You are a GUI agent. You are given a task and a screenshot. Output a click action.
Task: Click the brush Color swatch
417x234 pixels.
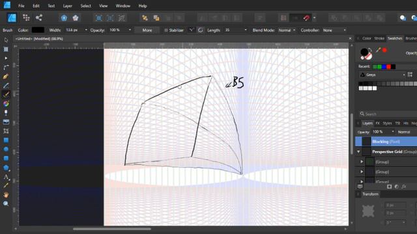point(38,30)
